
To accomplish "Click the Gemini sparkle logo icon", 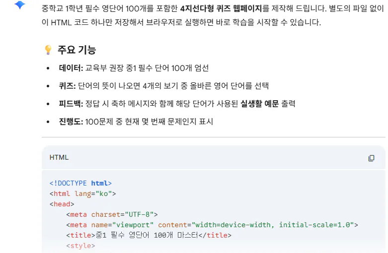I will 20,4.
